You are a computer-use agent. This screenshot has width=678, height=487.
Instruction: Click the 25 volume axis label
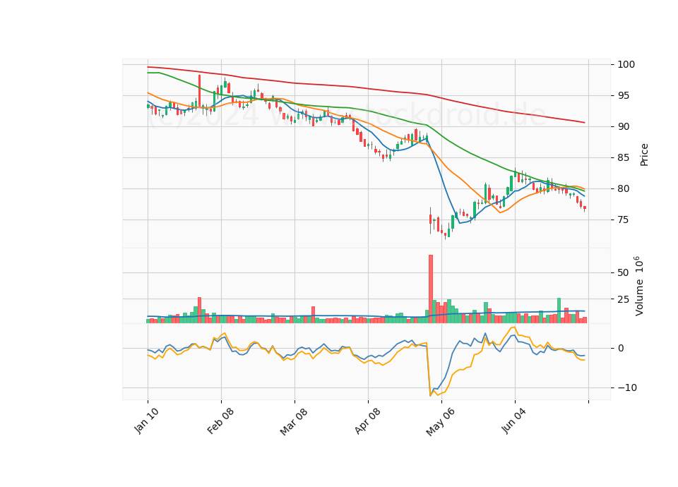[x=623, y=299]
